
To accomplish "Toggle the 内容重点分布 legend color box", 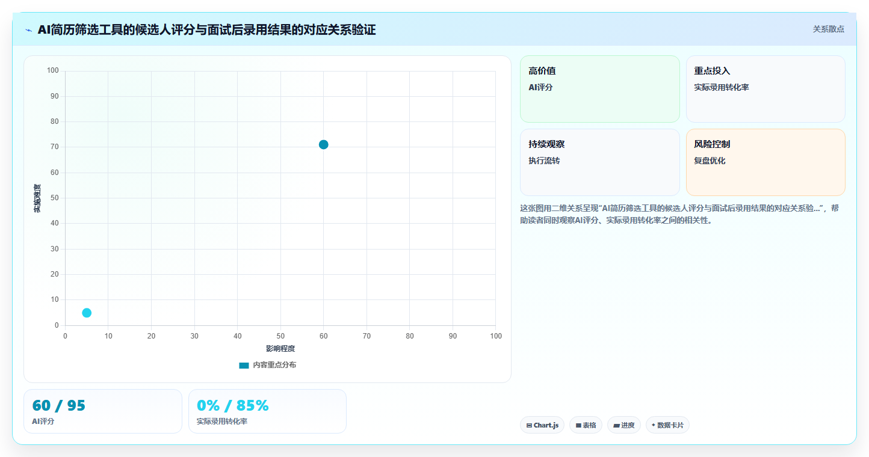I will pos(244,365).
